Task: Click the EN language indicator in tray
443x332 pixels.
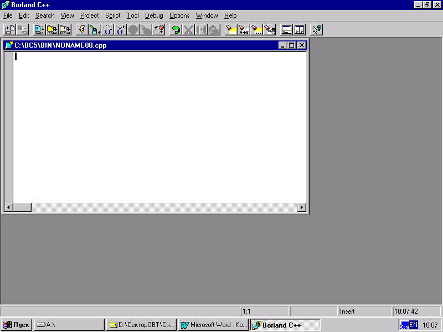Action: coord(413,325)
